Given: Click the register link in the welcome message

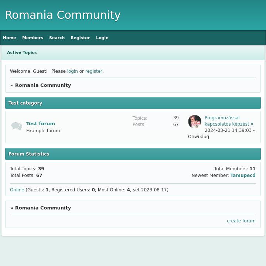Looking at the screenshot, I should click(x=93, y=71).
